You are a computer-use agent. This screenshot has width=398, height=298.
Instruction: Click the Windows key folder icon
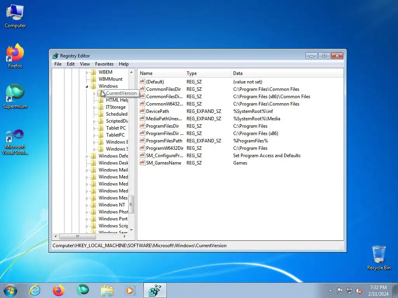pyautogui.click(x=94, y=86)
